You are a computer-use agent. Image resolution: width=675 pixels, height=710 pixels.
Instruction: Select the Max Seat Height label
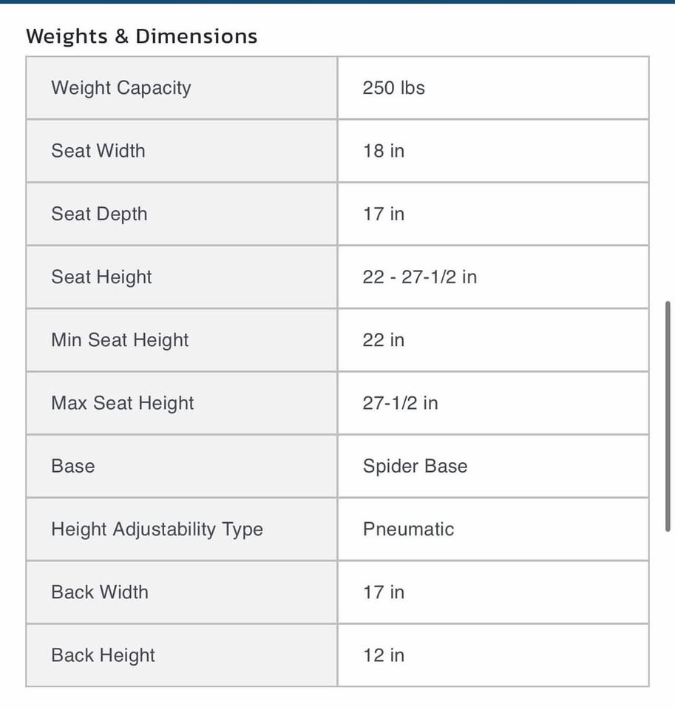tap(123, 403)
